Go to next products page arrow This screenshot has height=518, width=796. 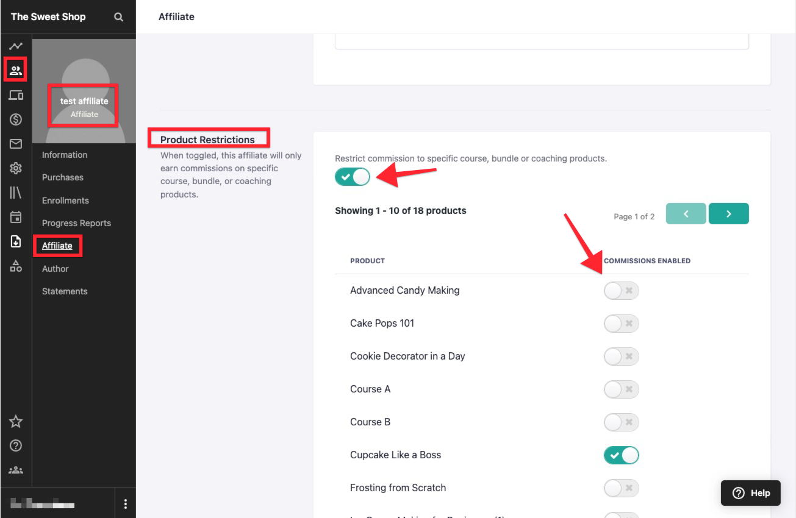[728, 214]
